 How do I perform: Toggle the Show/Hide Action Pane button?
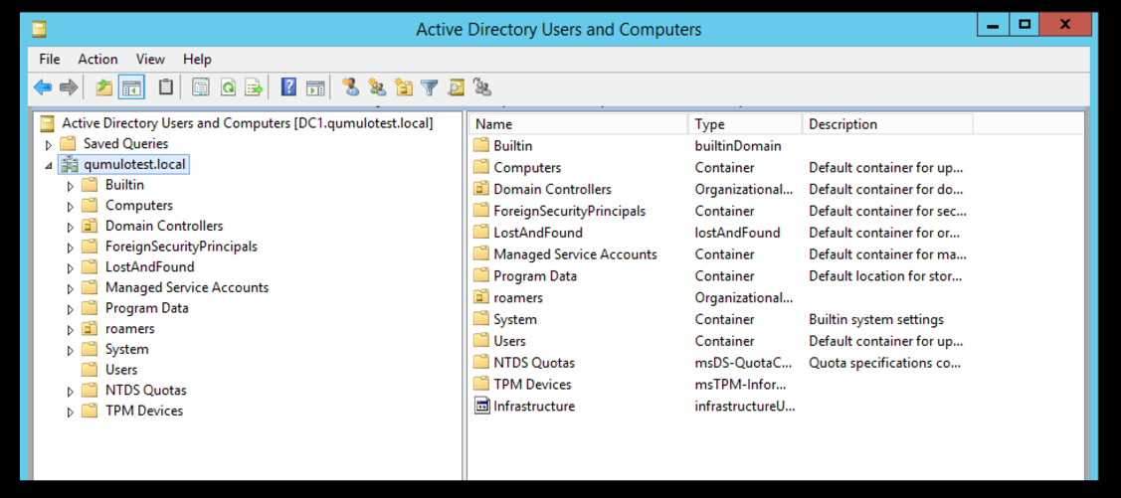click(x=315, y=87)
